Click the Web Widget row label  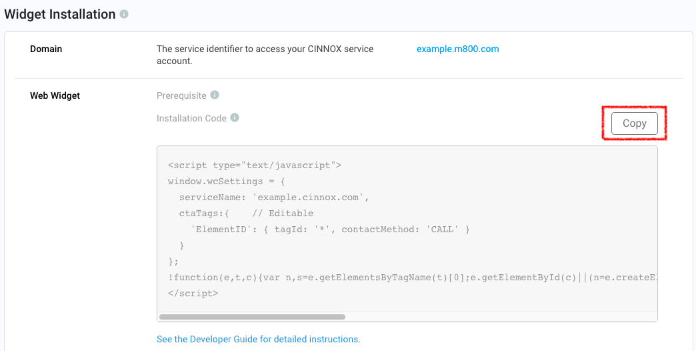click(55, 95)
